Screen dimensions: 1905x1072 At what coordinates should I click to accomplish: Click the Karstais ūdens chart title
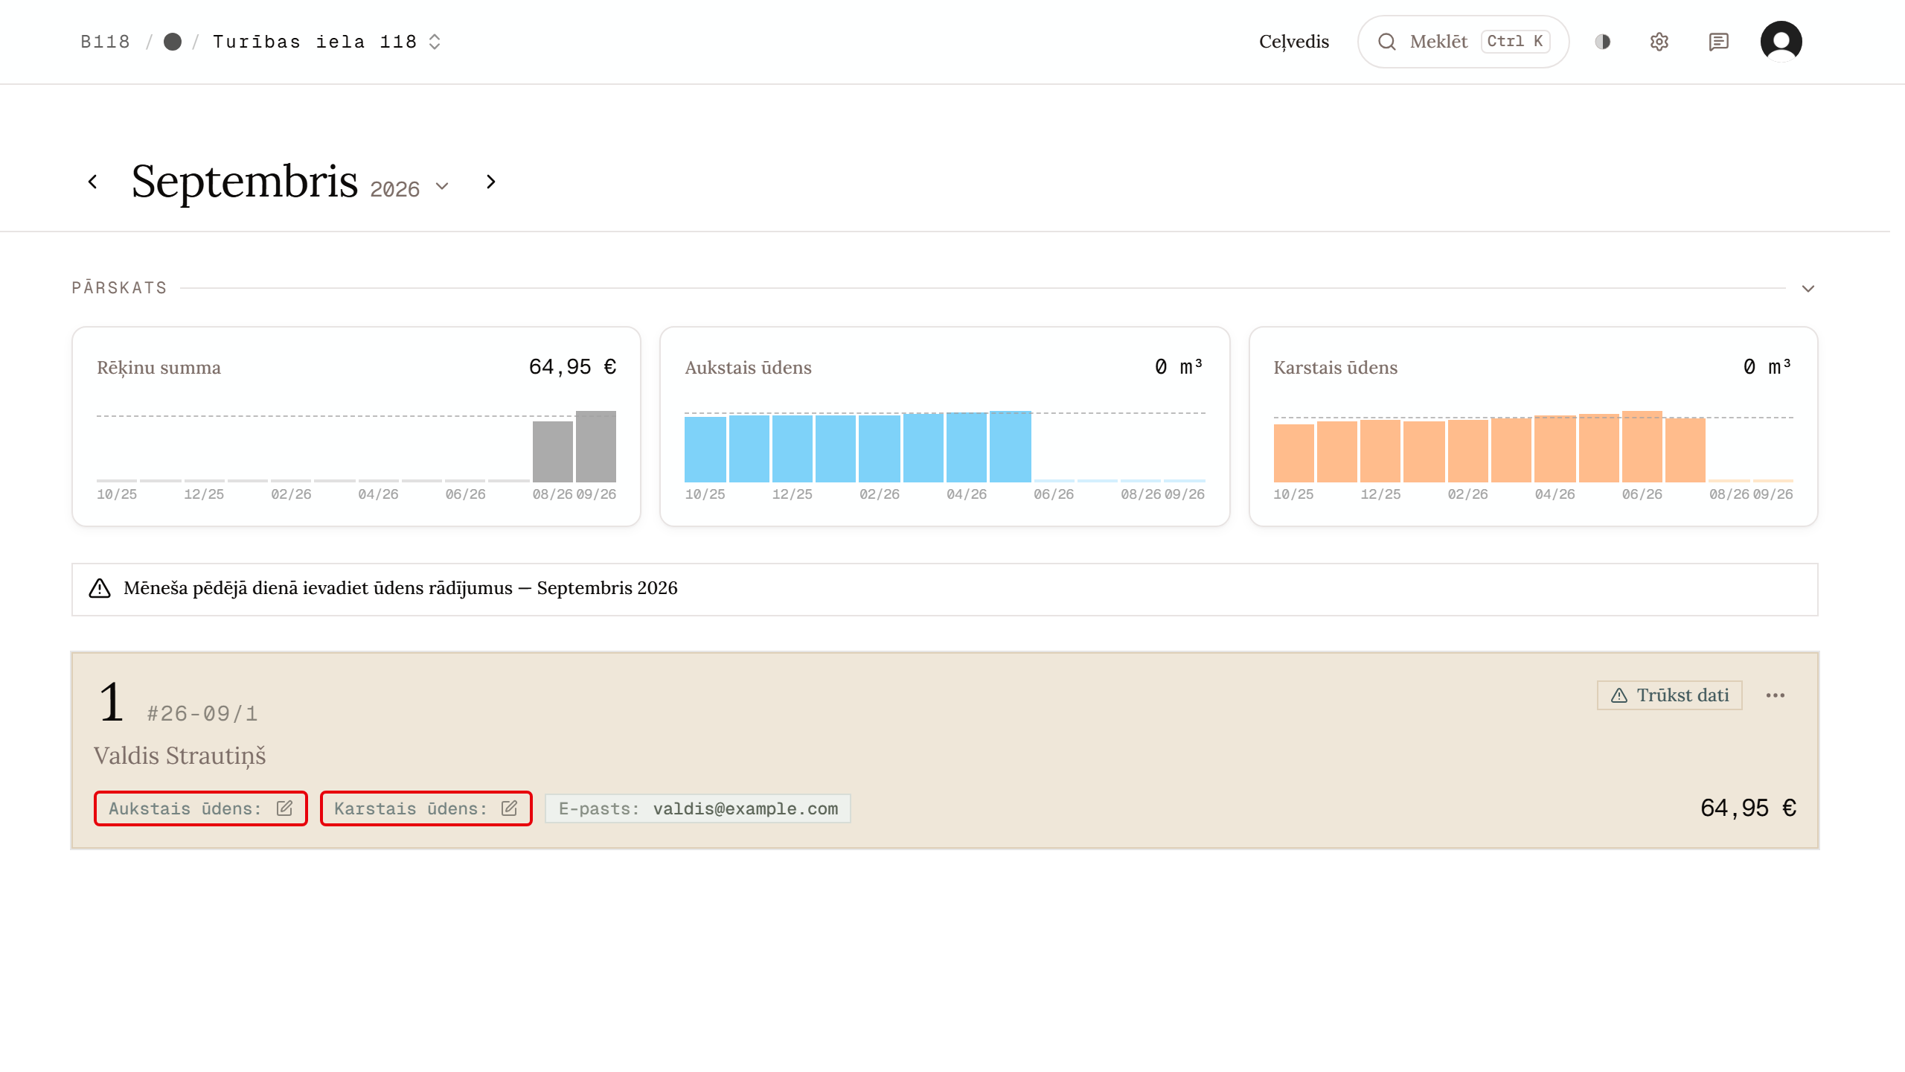pyautogui.click(x=1336, y=368)
